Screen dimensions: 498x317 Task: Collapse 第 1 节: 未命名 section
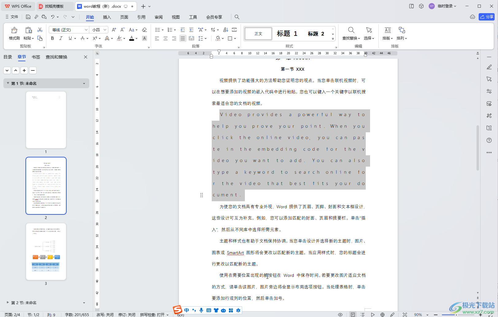coord(8,83)
